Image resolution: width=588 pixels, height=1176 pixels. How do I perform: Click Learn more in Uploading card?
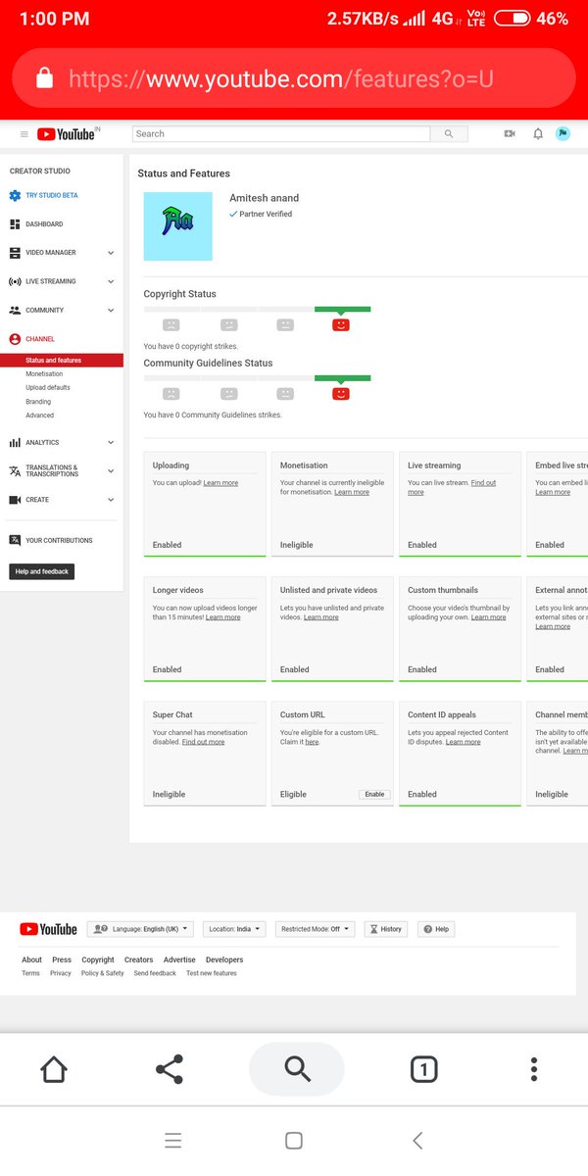coord(220,483)
